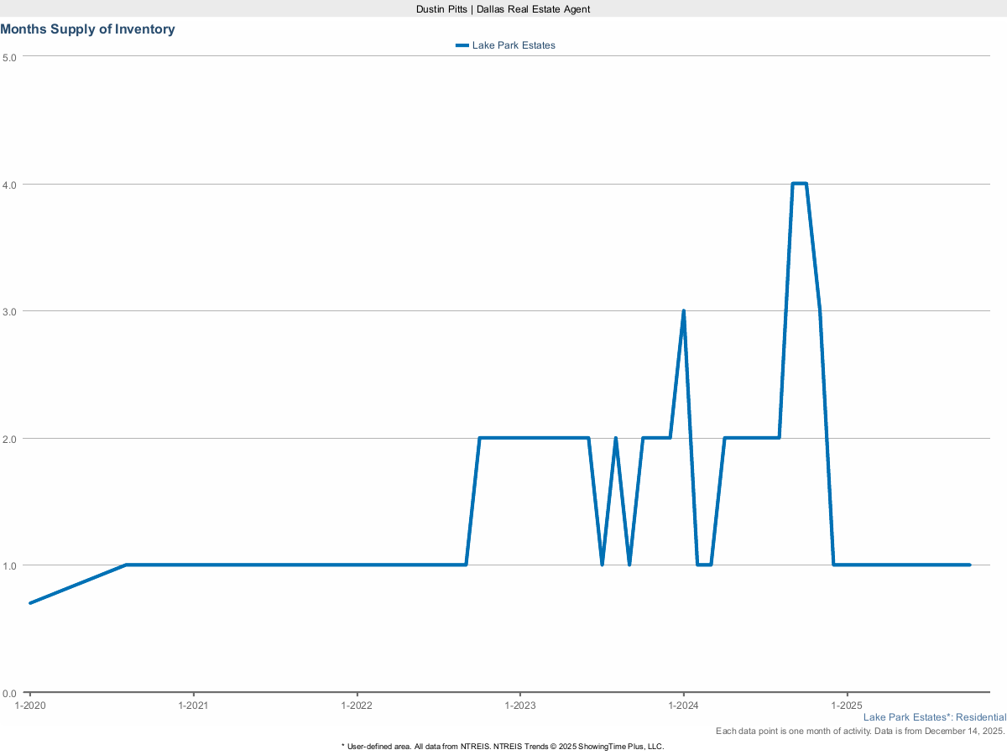Click the NTREIS Trends copyright footnote
This screenshot has height=755, width=1007.
coord(503,746)
